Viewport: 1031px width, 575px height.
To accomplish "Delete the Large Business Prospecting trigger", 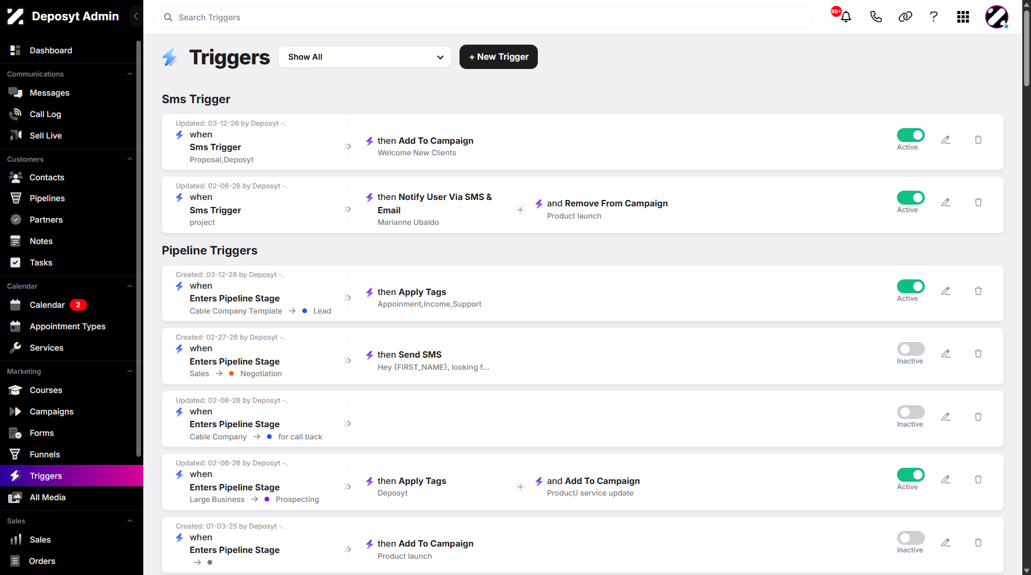I will point(978,479).
